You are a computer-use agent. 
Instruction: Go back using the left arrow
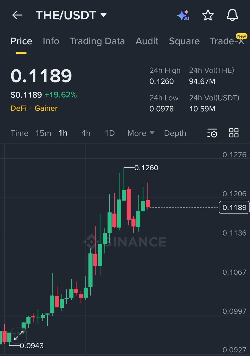[17, 15]
